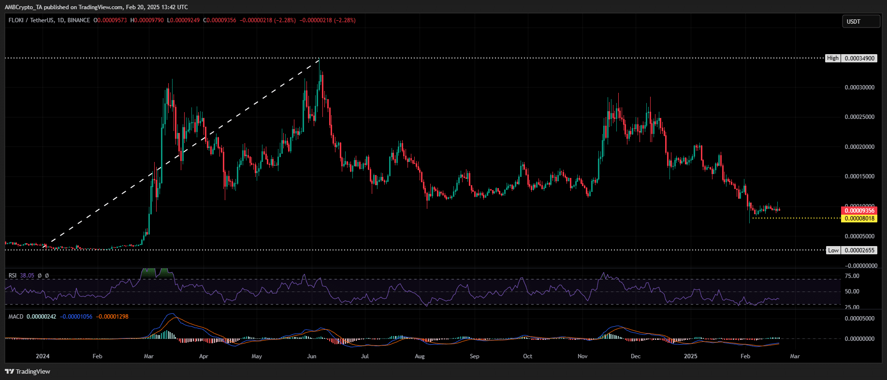
Task: Click the orange MACD signal value -0.00001298
Action: pyautogui.click(x=112, y=317)
